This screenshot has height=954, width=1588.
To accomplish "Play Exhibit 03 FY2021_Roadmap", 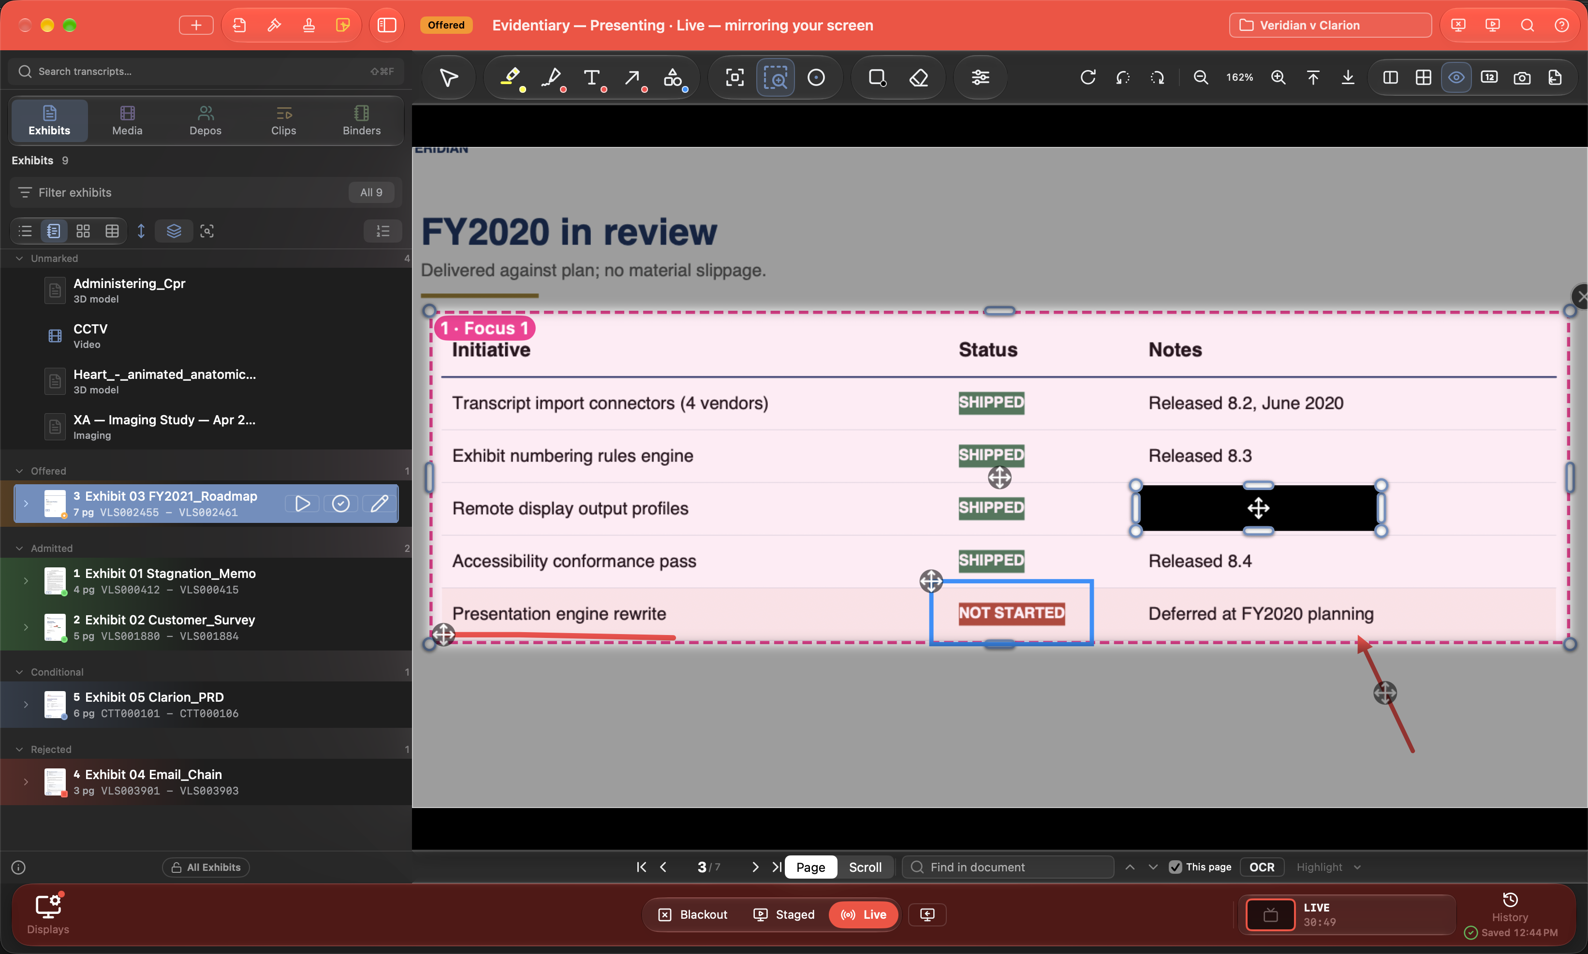I will (x=302, y=504).
